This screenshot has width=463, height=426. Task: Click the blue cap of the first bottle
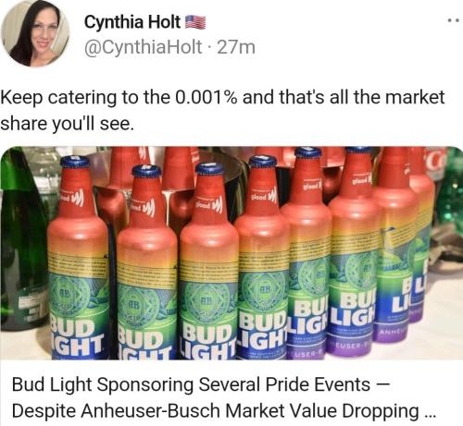(x=74, y=162)
